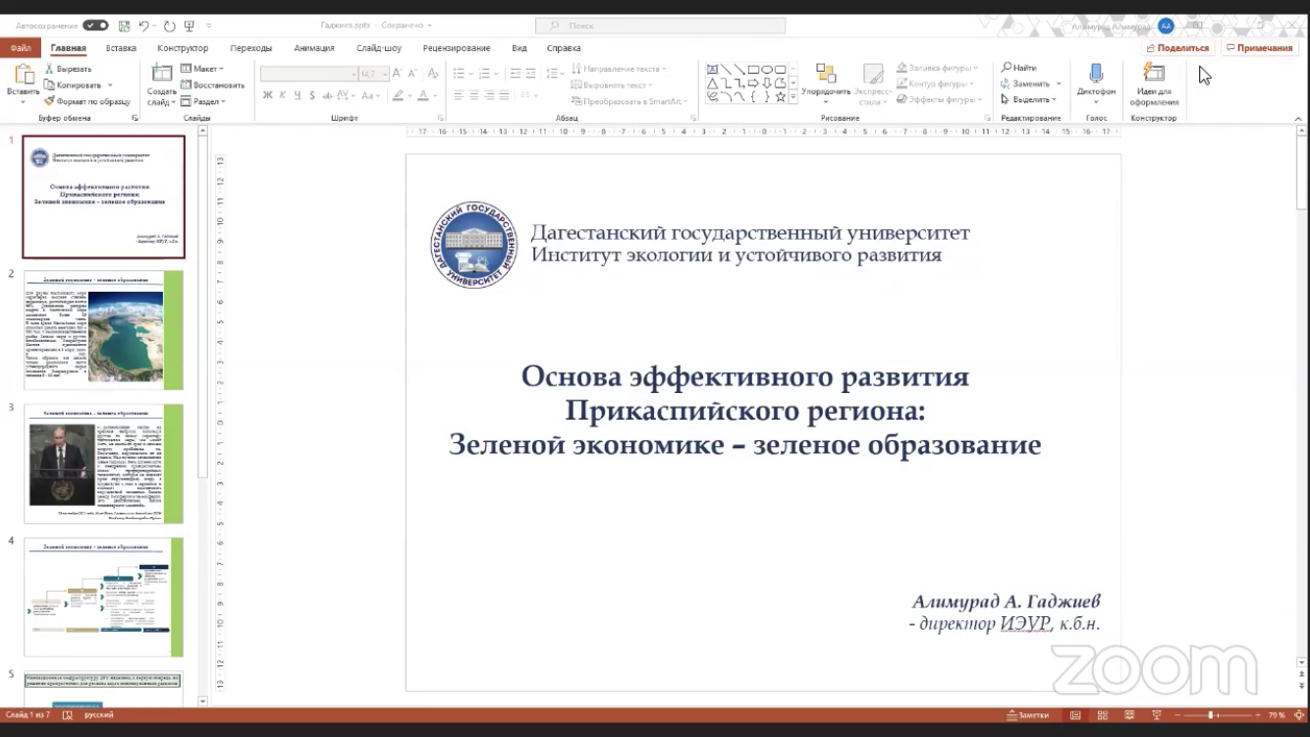
Task: Toggle the Notes (Заметки) pane in status bar
Action: tap(1027, 715)
